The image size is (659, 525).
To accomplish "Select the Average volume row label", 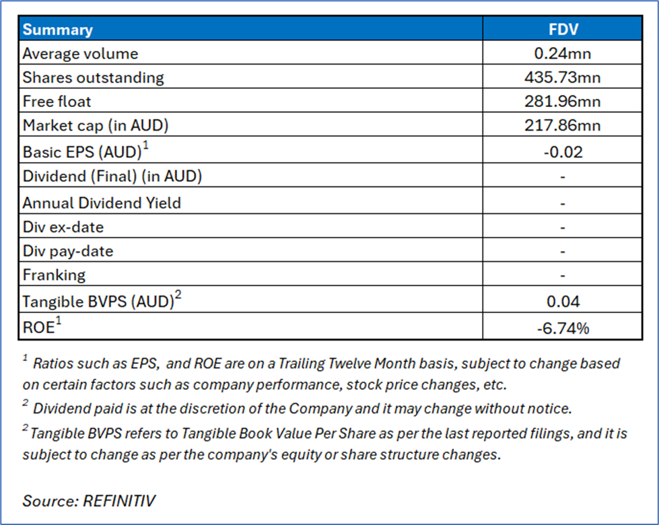I will click(80, 54).
